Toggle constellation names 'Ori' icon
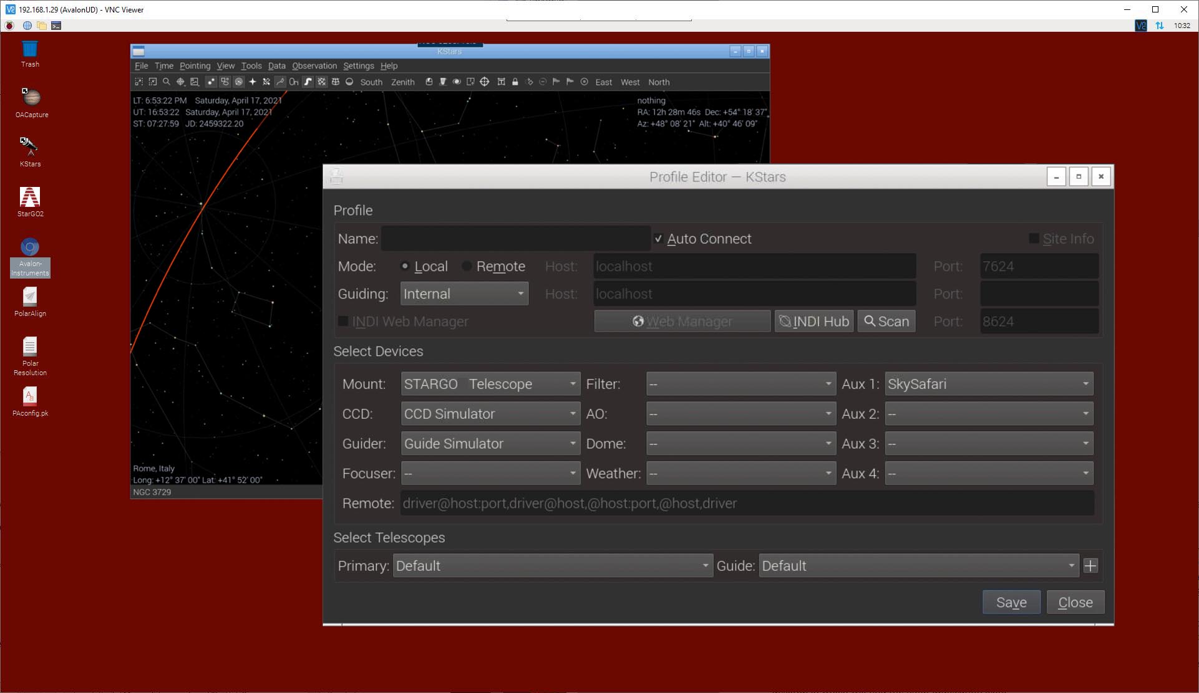Image resolution: width=1199 pixels, height=693 pixels. pos(294,82)
